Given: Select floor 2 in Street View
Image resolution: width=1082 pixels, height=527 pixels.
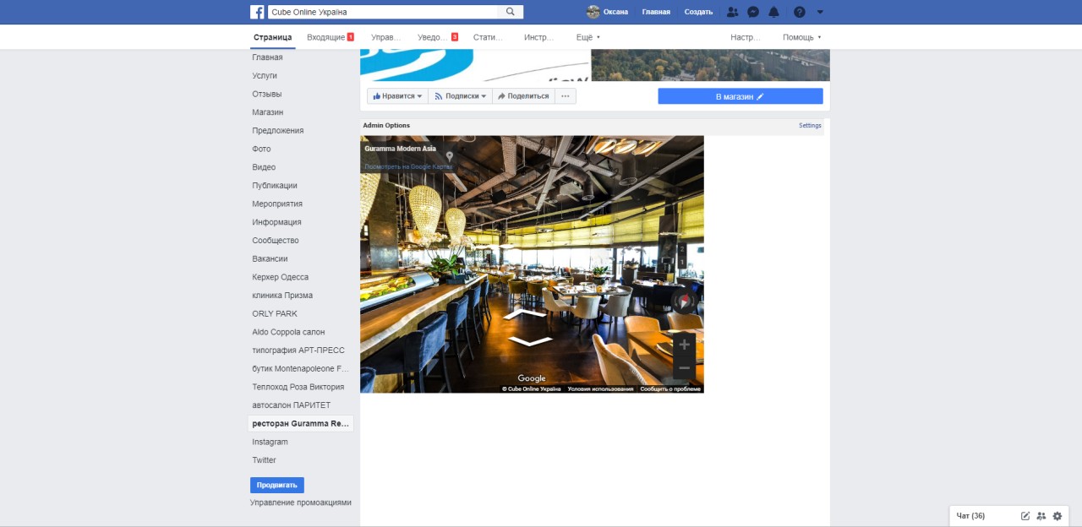Looking at the screenshot, I should click(x=682, y=249).
